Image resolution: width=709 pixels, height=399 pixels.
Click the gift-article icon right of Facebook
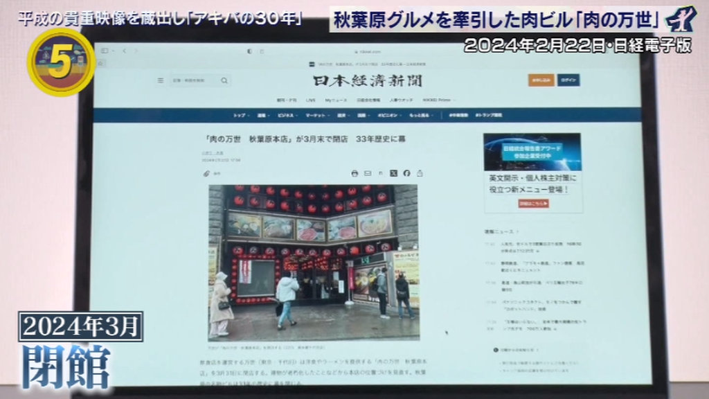(420, 173)
